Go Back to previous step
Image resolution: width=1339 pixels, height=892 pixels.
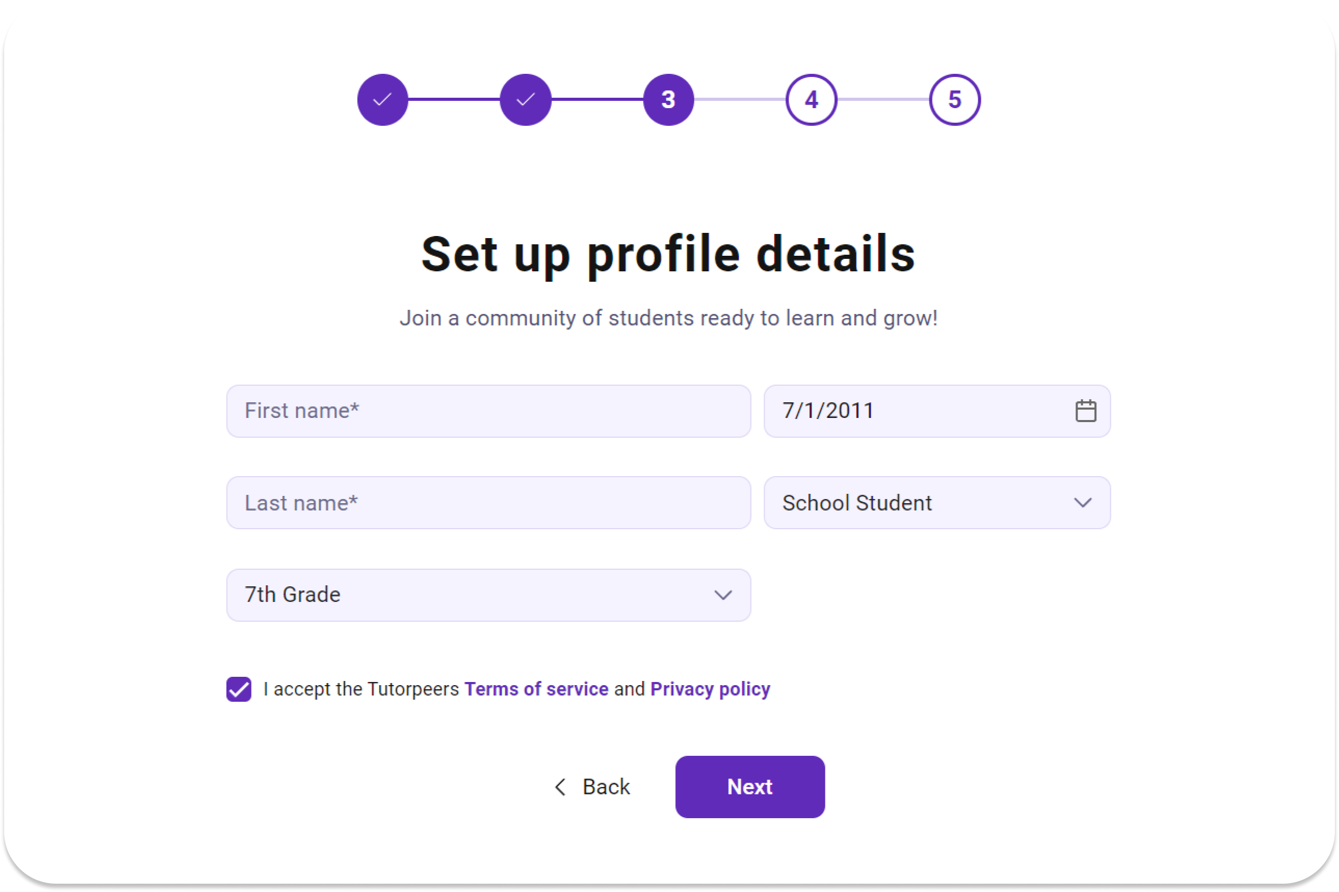592,787
